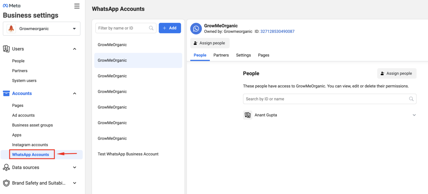Click the magnifier in Search by ID field
Screen dimensions: 428x194
[411, 99]
